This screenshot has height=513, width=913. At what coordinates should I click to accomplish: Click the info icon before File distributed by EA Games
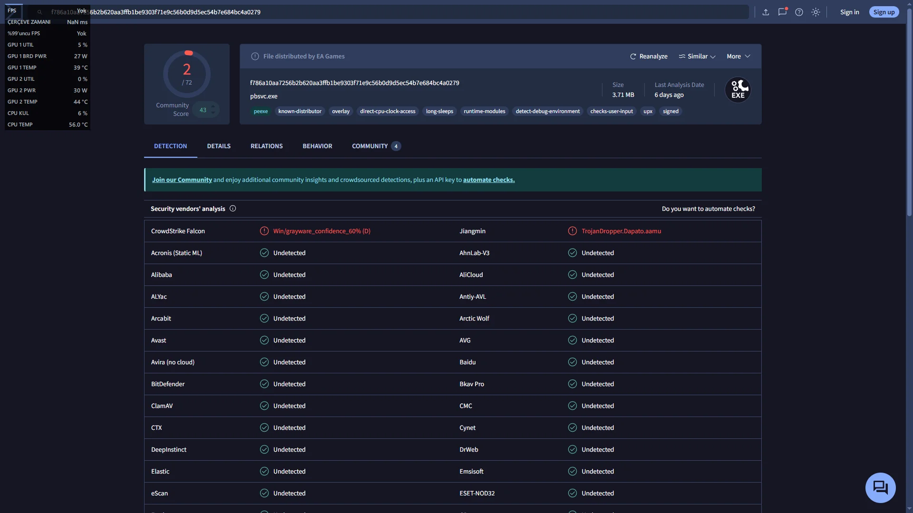click(x=255, y=57)
